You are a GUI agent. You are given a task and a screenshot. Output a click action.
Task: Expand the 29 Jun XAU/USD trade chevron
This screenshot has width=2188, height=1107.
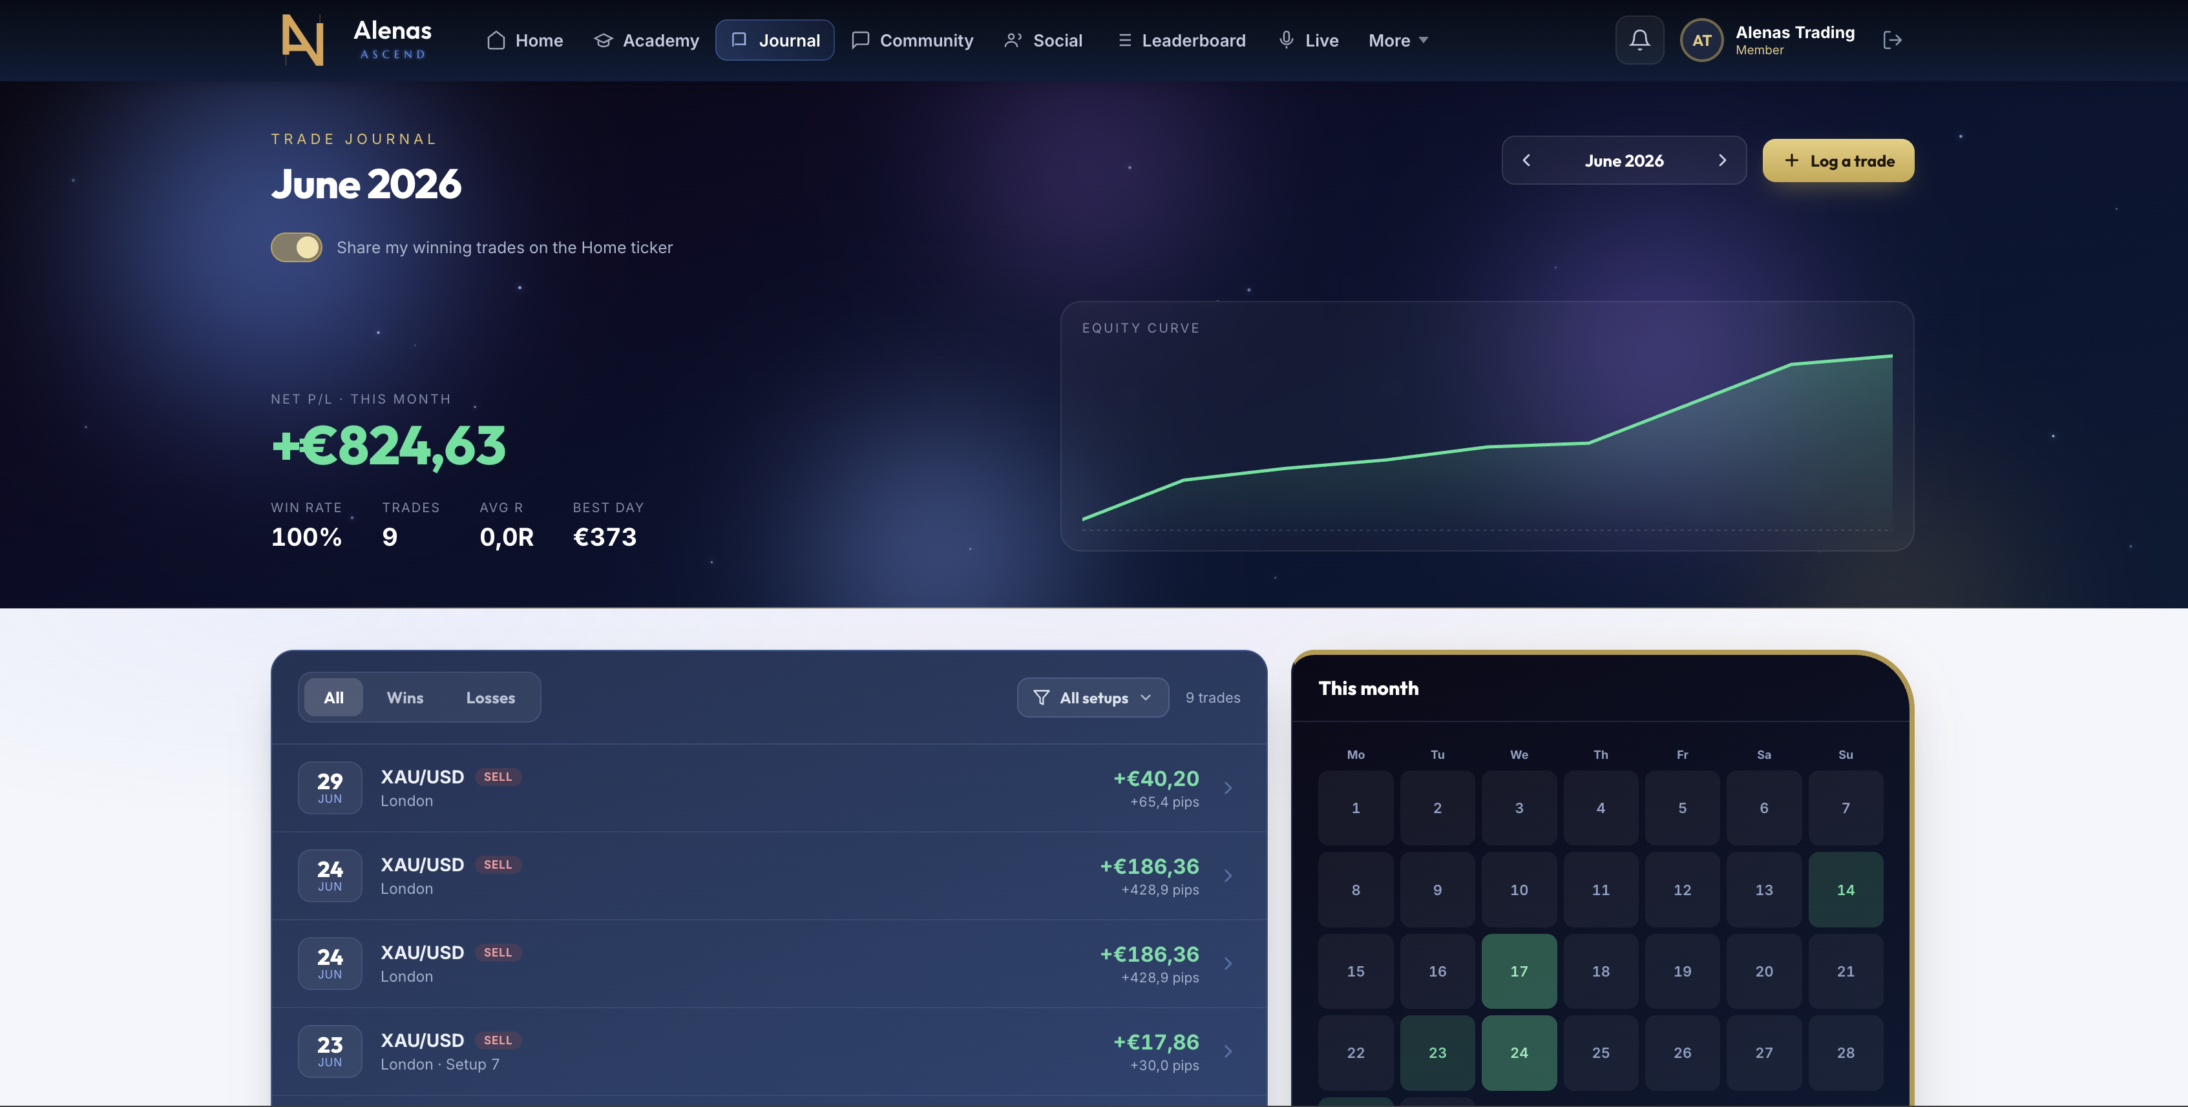click(1227, 788)
